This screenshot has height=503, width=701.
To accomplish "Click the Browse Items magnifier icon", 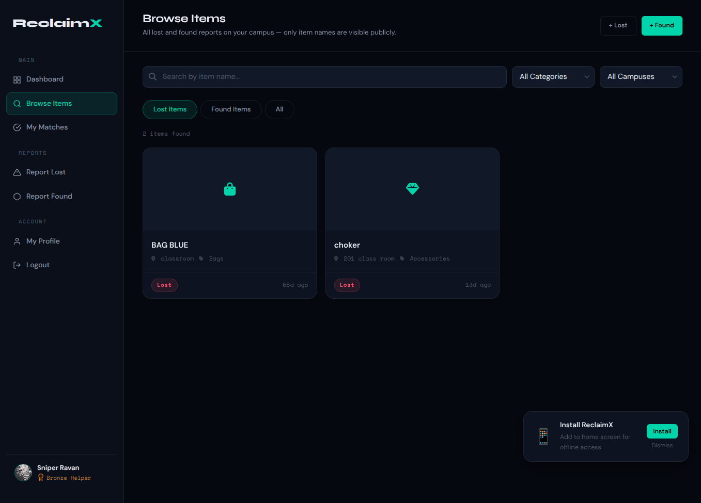I will [x=17, y=104].
